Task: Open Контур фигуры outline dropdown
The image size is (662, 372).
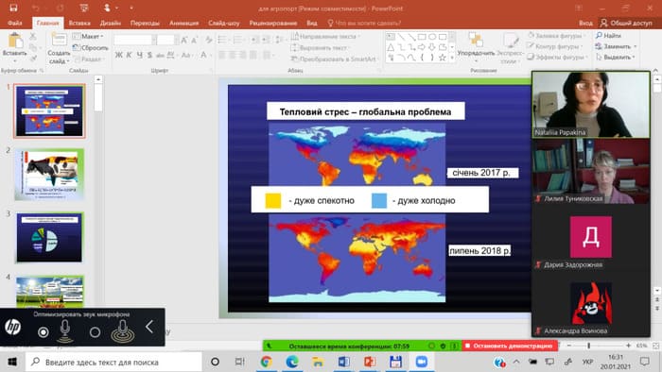Action: (x=555, y=46)
